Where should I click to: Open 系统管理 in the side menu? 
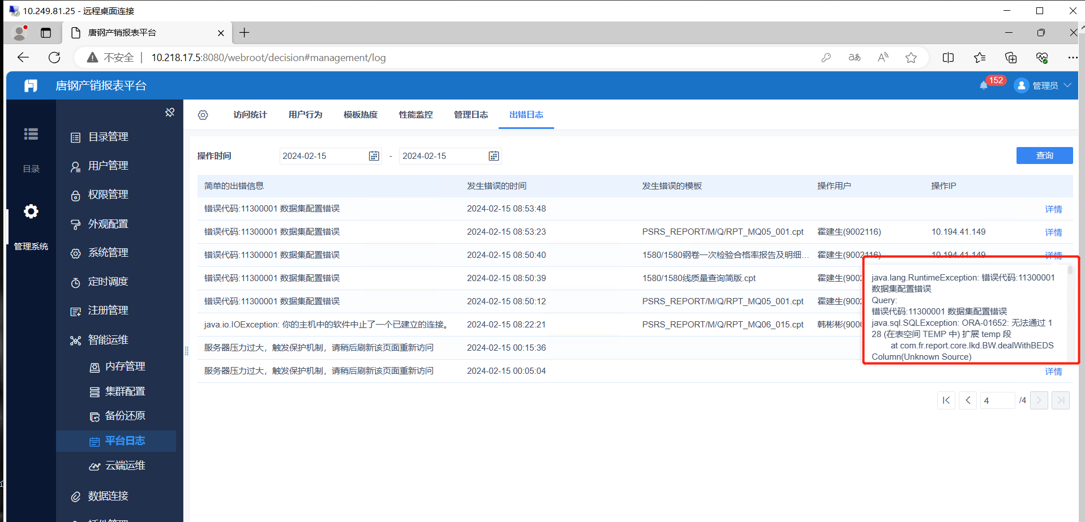(108, 253)
